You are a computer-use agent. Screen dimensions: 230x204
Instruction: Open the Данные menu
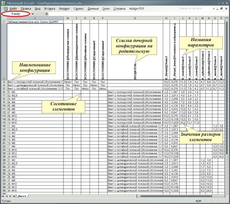click(x=93, y=9)
